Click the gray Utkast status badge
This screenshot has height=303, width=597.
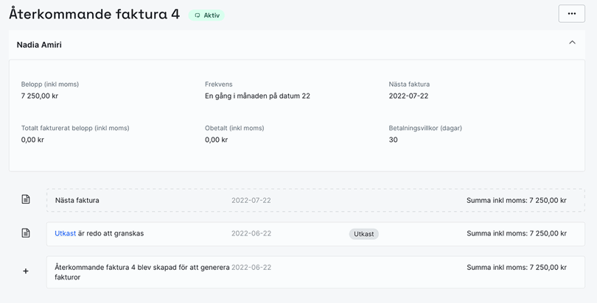tap(363, 234)
